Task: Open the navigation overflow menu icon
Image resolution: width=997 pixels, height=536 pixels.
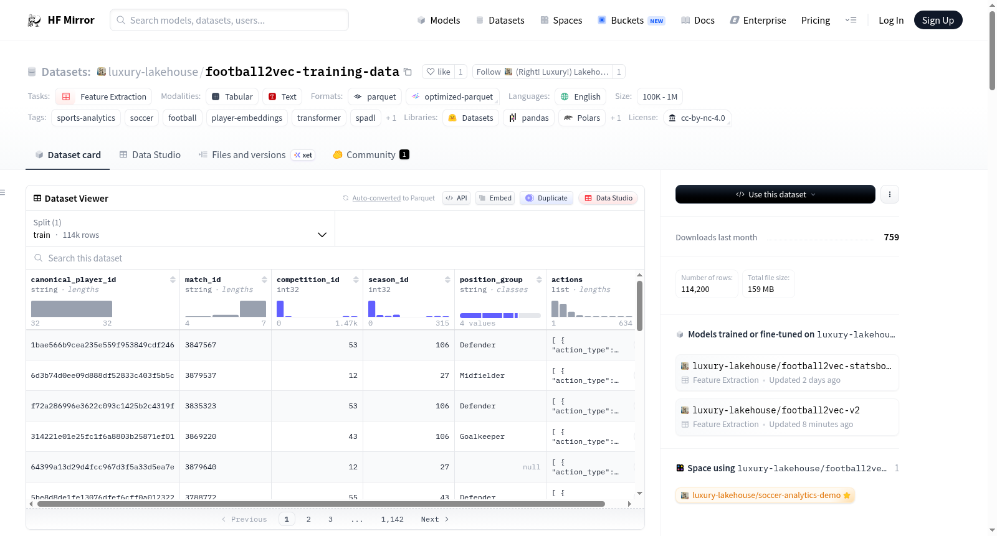Action: [851, 21]
